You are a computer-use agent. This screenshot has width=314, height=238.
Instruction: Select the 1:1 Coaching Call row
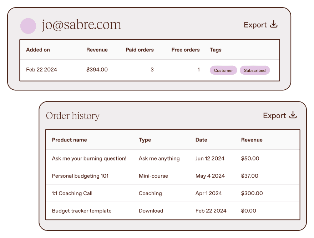[72, 193]
